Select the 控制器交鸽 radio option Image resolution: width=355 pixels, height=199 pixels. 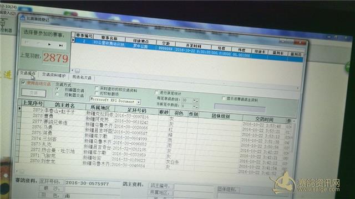point(57,95)
